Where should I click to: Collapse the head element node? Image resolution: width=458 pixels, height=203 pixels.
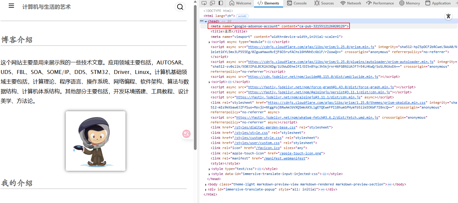[206, 21]
